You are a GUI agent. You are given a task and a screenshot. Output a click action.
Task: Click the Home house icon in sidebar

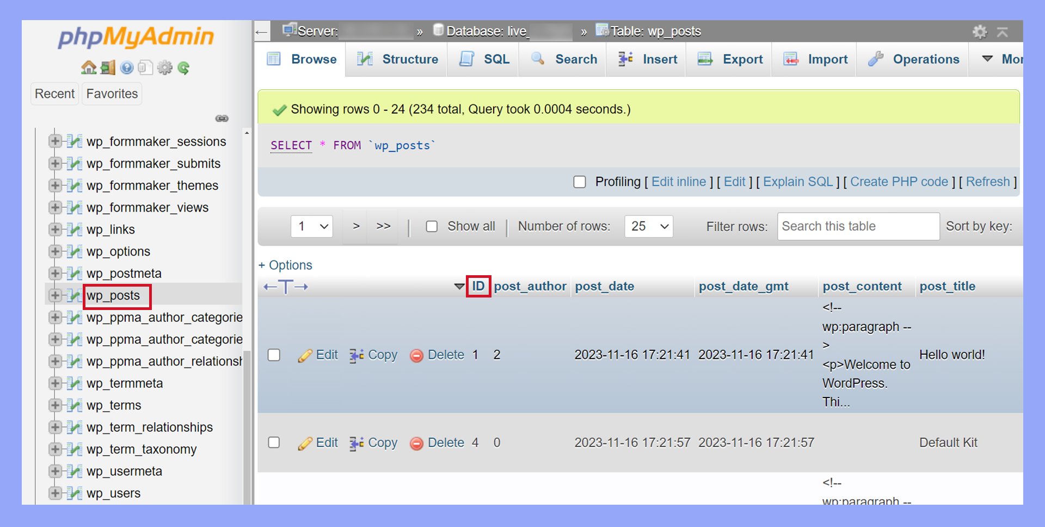pyautogui.click(x=88, y=67)
